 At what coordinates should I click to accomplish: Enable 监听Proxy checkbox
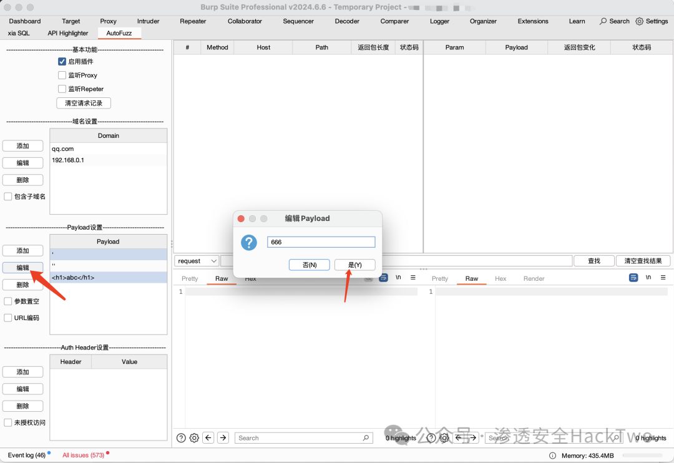click(62, 76)
